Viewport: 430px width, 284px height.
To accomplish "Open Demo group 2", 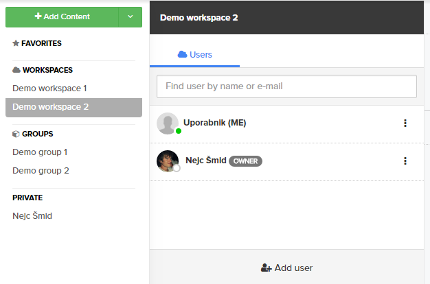I will click(x=41, y=171).
